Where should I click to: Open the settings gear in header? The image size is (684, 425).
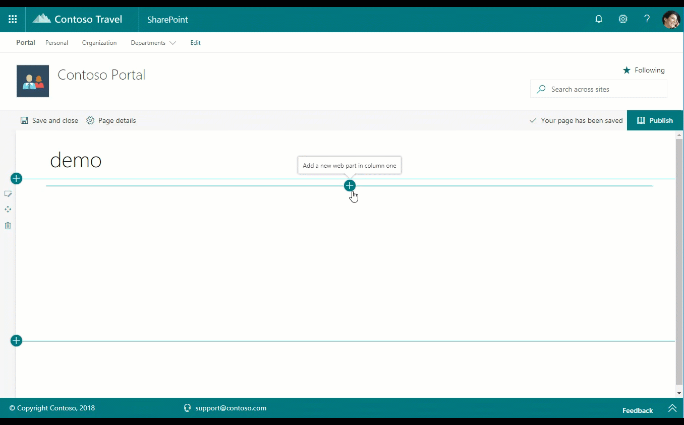(623, 20)
